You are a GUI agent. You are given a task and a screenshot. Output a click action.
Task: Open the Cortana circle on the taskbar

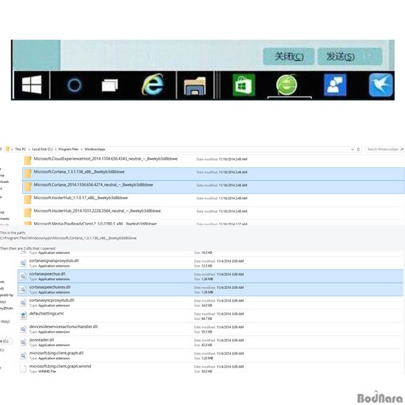tap(74, 85)
